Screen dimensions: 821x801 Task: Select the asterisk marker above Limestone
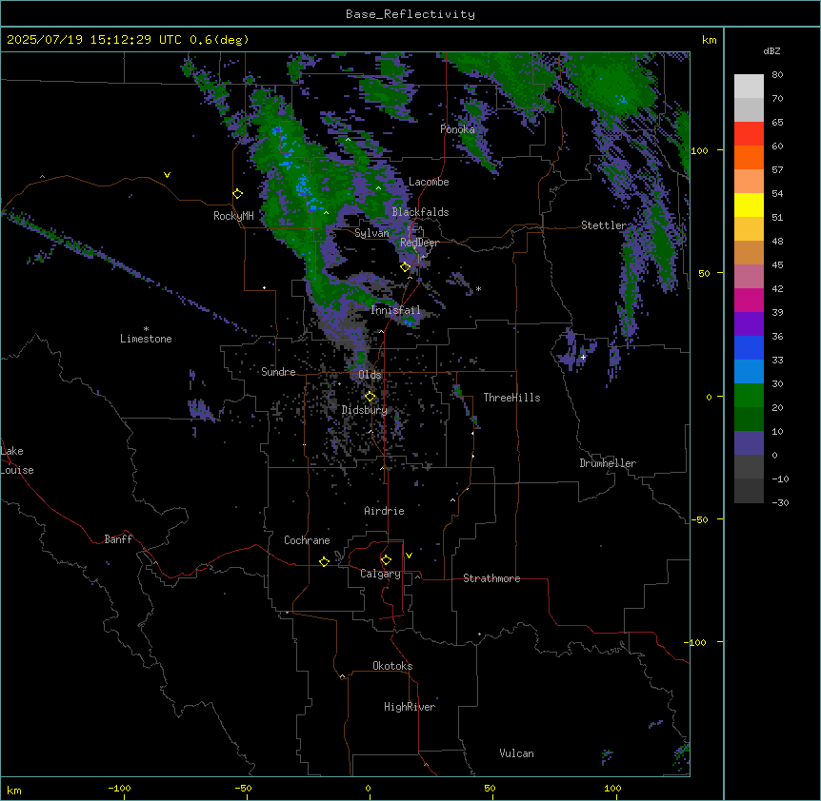146,328
